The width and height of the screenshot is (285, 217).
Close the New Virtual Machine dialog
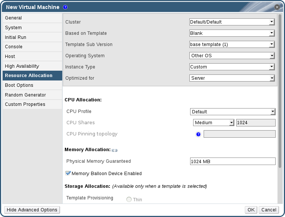[277, 7]
